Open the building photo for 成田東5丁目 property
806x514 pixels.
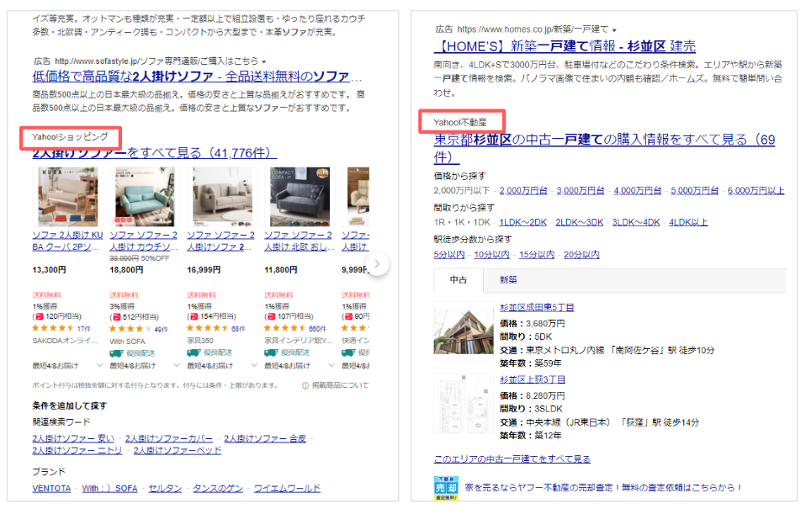[x=464, y=331]
